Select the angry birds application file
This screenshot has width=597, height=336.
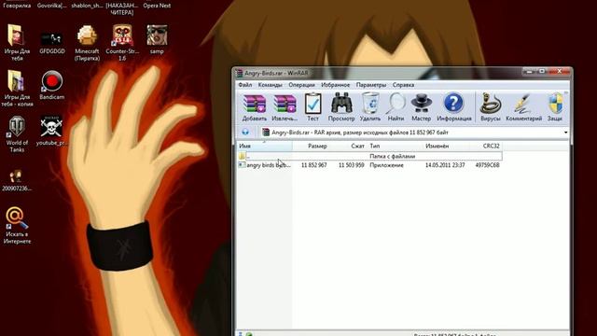(265, 165)
